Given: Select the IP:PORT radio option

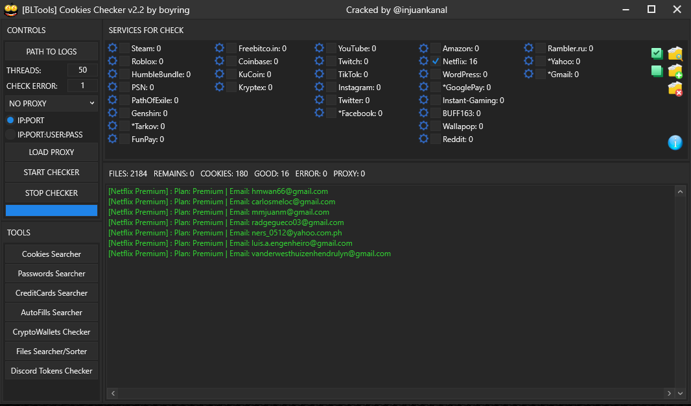Looking at the screenshot, I should tap(10, 120).
